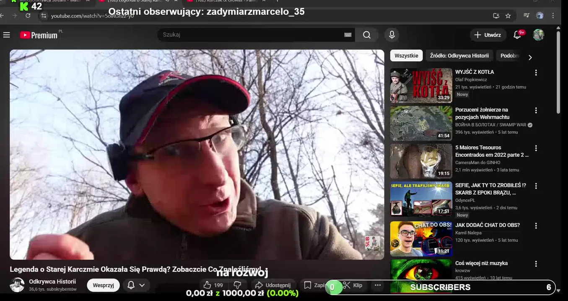This screenshot has width=568, height=301.
Task: Open Odkrywca Historii channel avatar
Action: (x=17, y=285)
